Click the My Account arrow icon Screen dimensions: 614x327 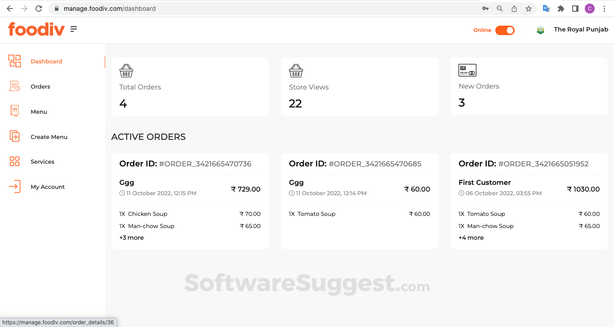click(15, 187)
